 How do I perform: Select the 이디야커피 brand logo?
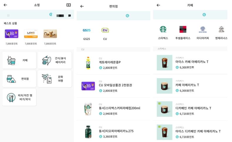click(x=203, y=29)
